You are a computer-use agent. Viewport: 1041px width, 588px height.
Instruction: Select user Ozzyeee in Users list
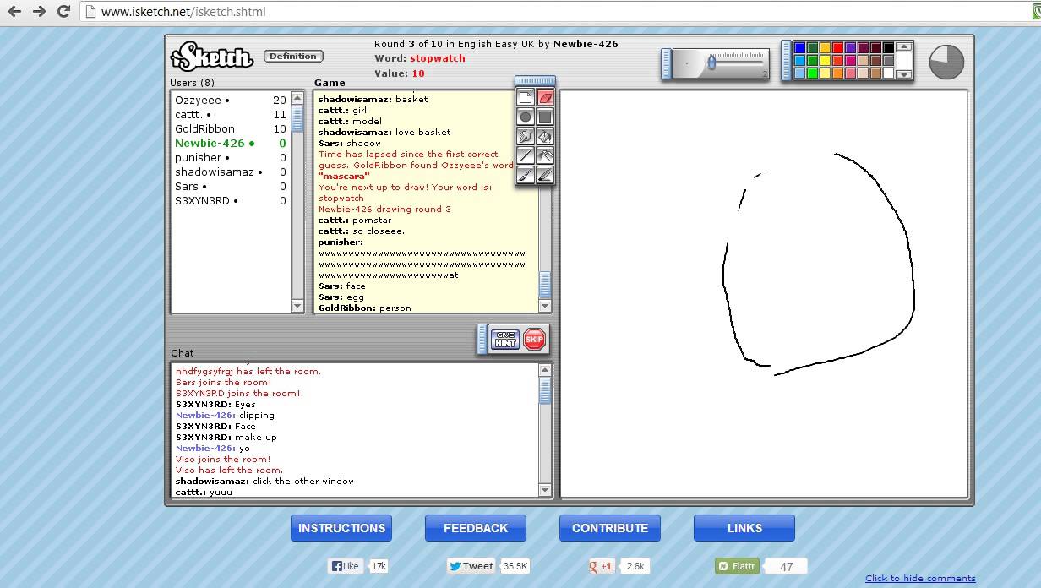coord(230,100)
